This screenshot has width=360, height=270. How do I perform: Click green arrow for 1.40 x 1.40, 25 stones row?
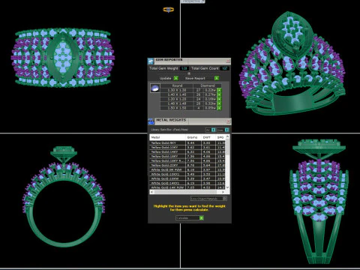tap(219, 103)
